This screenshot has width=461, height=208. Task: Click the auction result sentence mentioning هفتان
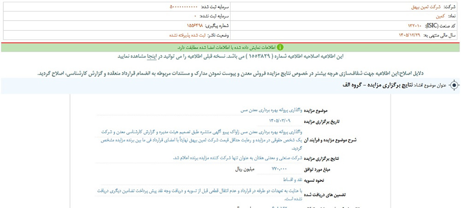point(237,158)
